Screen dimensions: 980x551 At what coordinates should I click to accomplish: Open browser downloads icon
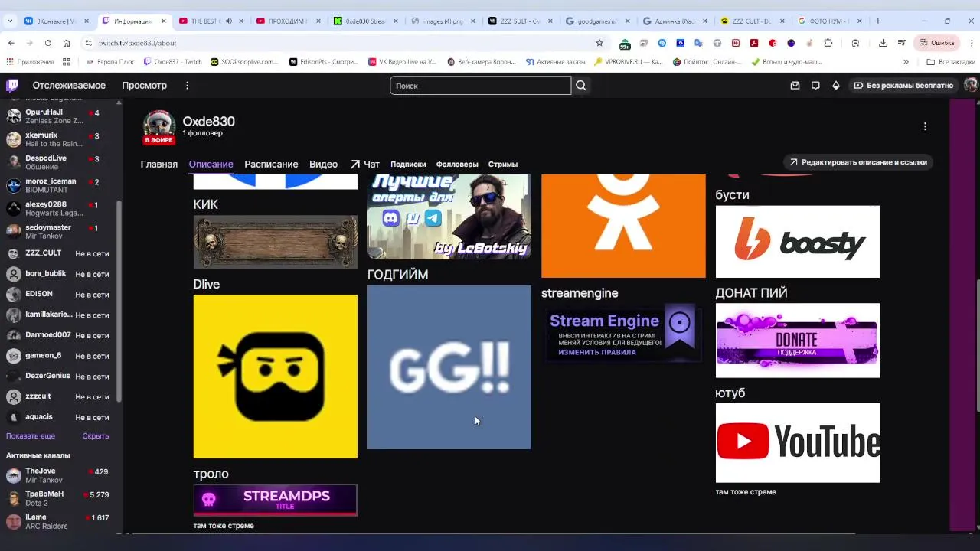(883, 43)
